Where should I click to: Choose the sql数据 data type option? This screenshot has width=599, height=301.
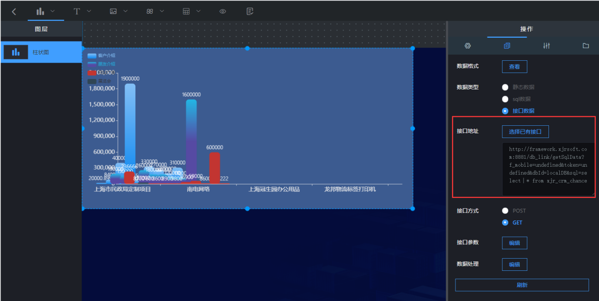505,99
